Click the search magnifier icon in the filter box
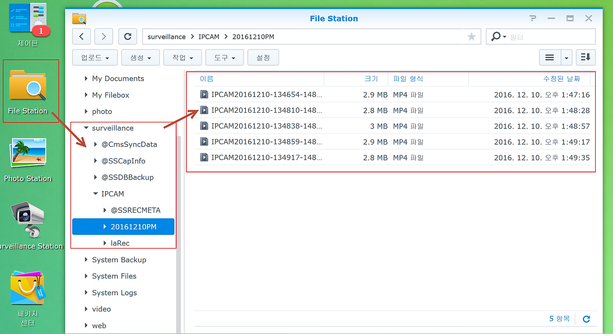 click(496, 36)
